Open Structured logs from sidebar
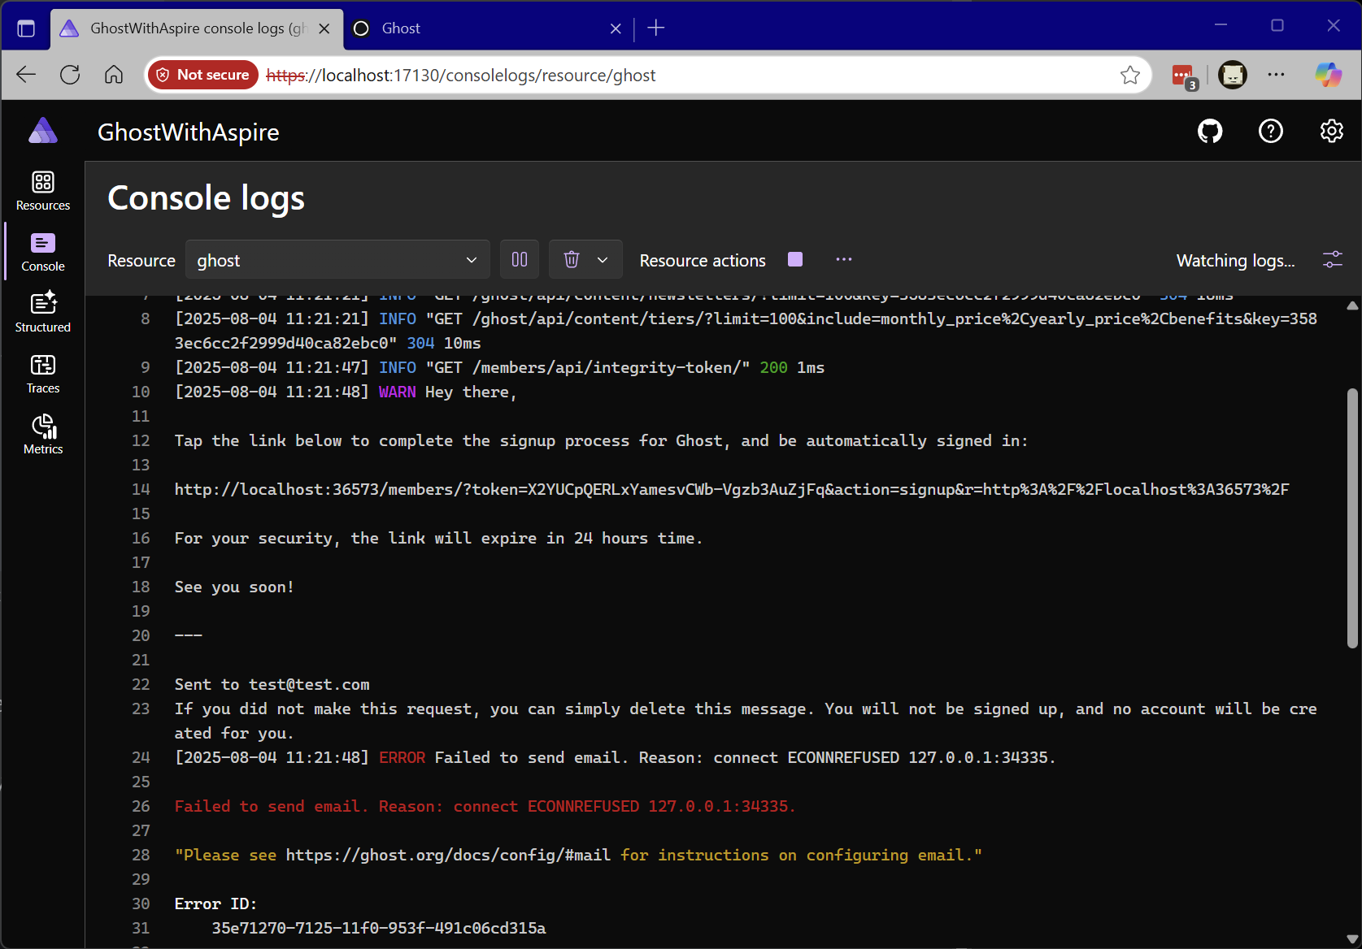 point(43,313)
